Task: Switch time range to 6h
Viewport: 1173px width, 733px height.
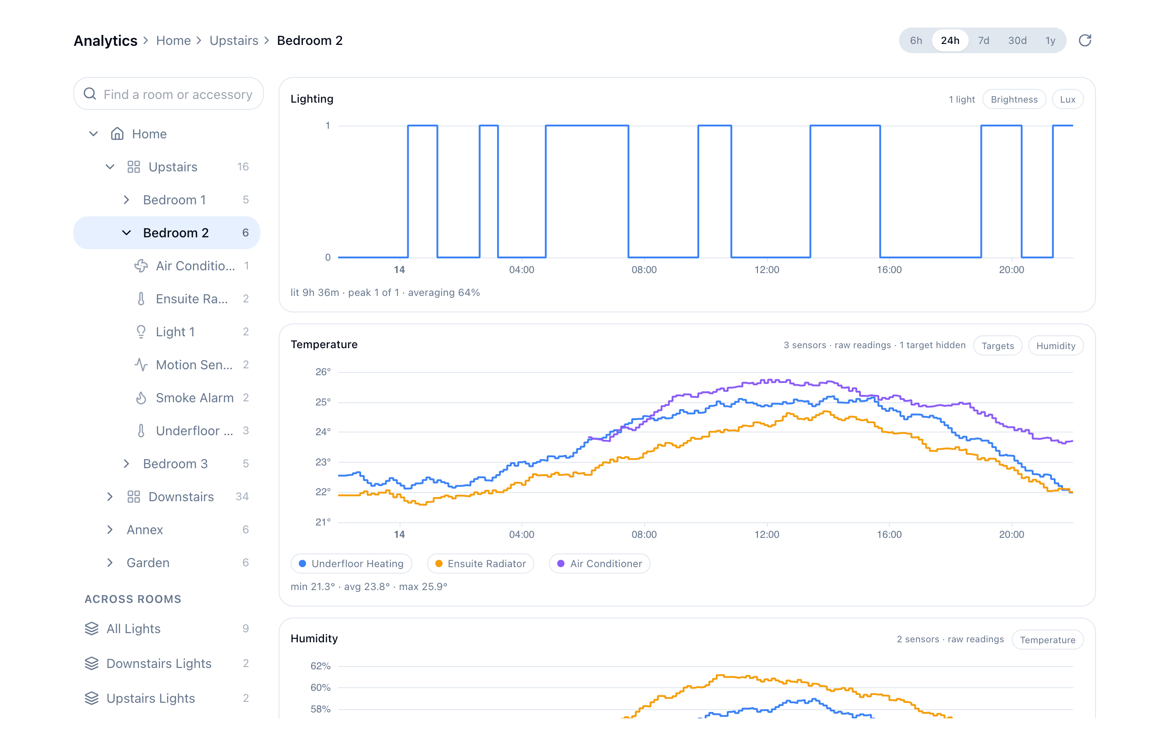Action: 915,40
